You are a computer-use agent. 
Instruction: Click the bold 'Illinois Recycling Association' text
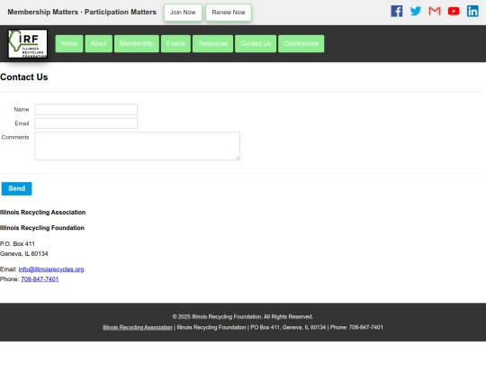43,213
